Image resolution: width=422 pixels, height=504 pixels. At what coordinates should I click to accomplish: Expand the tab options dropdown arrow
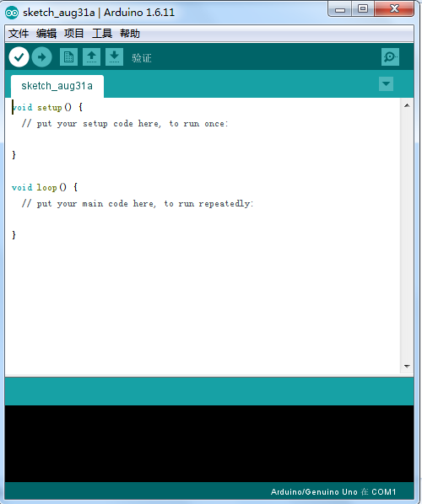[386, 84]
